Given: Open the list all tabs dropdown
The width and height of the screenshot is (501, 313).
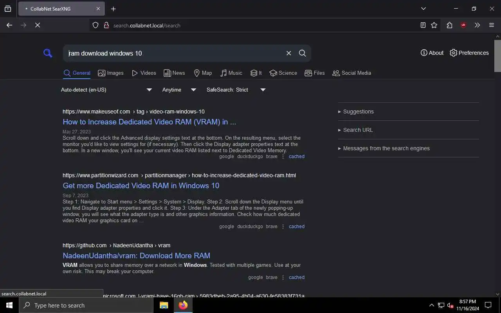Looking at the screenshot, I should coord(423,9).
